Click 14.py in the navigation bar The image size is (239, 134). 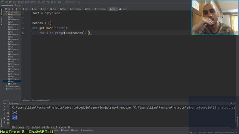[x=18, y=6]
